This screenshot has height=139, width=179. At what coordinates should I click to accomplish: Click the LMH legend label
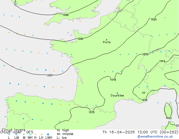(49, 138)
